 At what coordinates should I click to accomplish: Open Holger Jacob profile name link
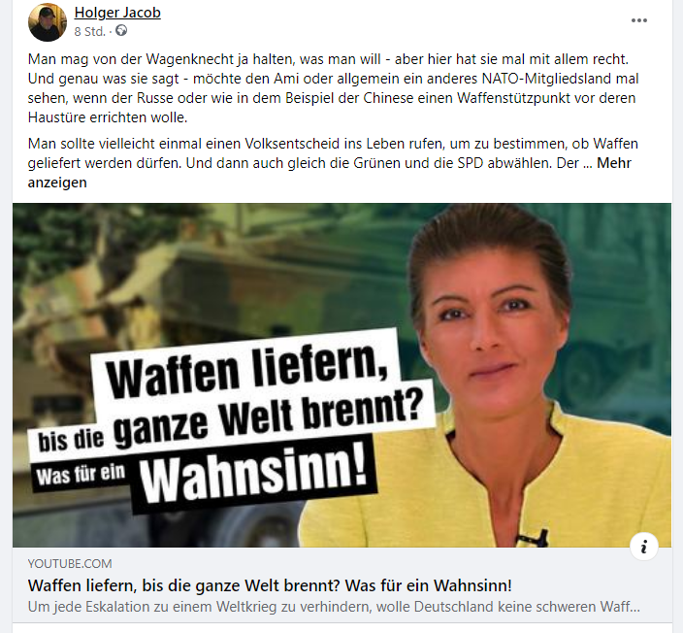coord(117,13)
